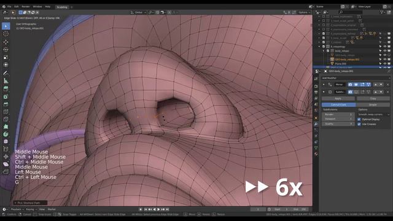Select the Inset Faces tool
The image size is (393, 221).
click(x=6, y=96)
